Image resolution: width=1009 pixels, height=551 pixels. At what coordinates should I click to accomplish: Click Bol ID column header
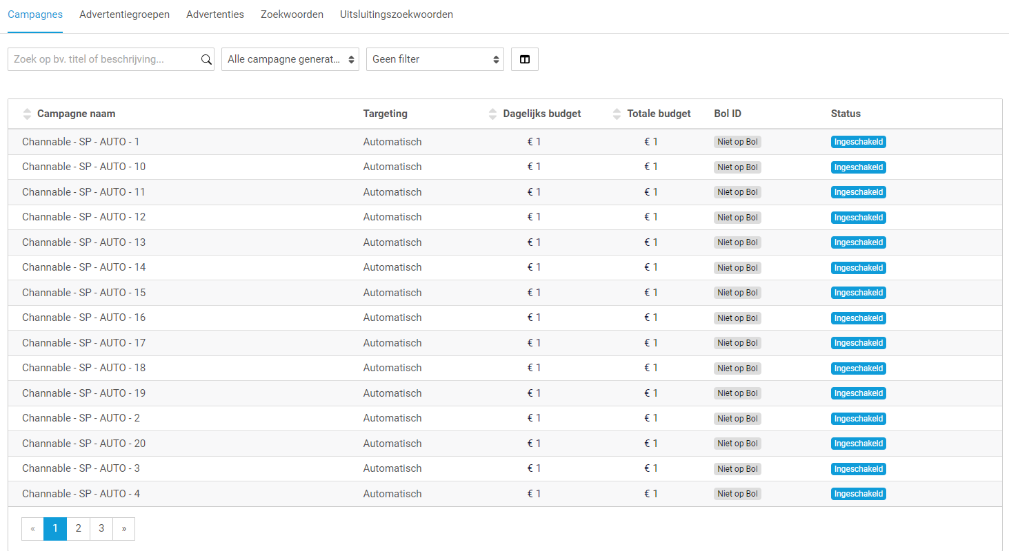click(x=728, y=114)
